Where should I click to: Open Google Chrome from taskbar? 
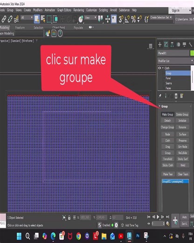tap(79, 236)
